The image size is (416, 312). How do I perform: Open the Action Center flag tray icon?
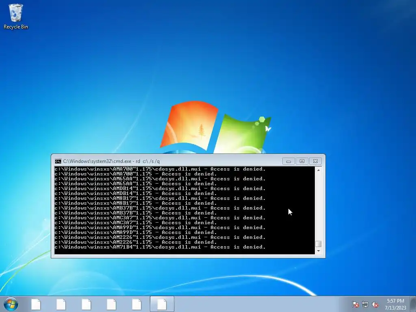click(355, 304)
